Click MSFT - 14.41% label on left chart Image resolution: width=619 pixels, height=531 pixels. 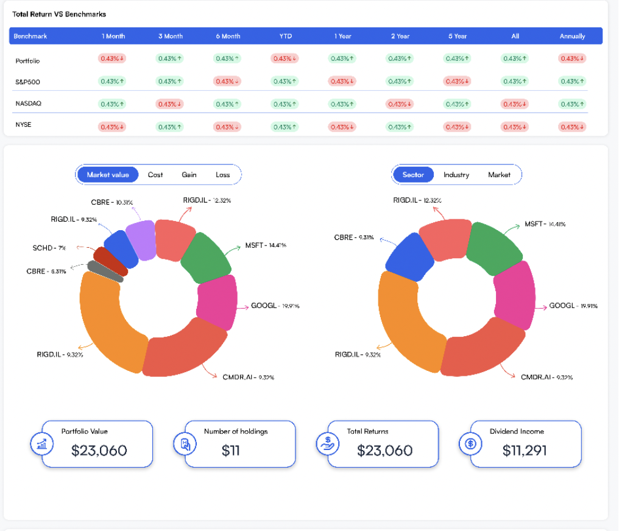(266, 245)
